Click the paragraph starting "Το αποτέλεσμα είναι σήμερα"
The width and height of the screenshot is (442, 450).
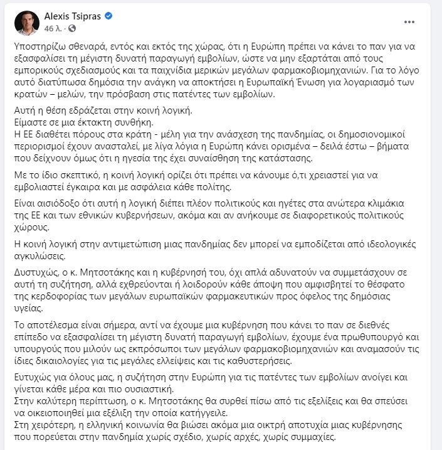[x=219, y=342]
